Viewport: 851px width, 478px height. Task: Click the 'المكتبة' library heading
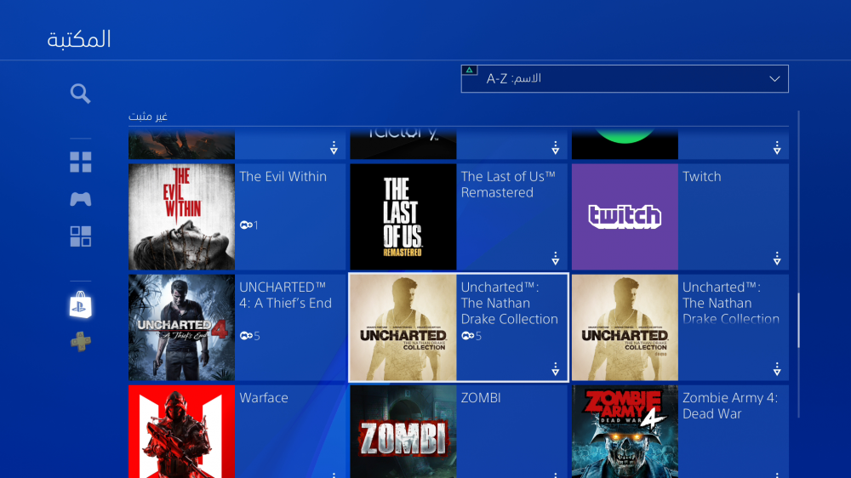[78, 40]
